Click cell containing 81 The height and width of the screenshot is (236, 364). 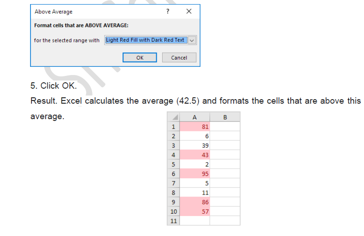[195, 126]
